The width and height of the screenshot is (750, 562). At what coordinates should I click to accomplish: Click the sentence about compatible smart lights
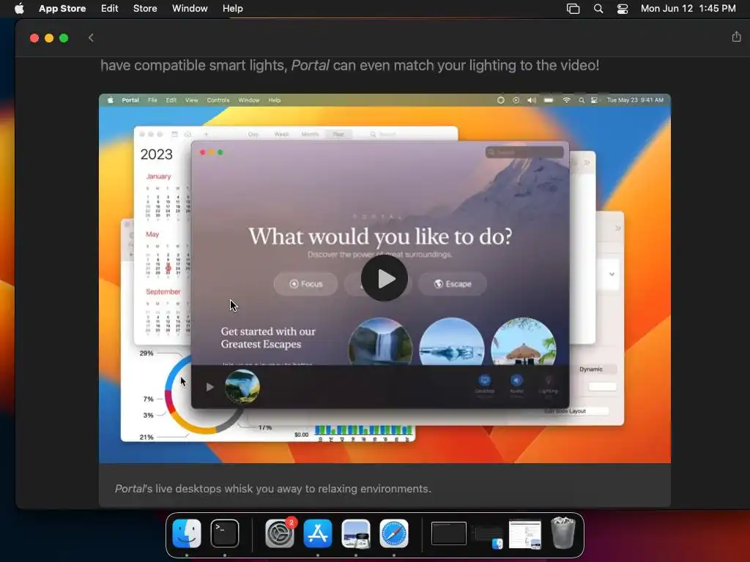pos(349,65)
